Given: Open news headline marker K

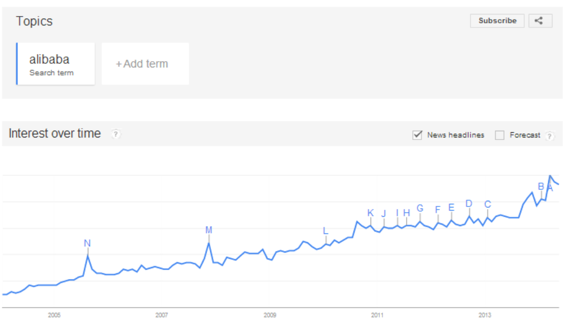Looking at the screenshot, I should (371, 213).
